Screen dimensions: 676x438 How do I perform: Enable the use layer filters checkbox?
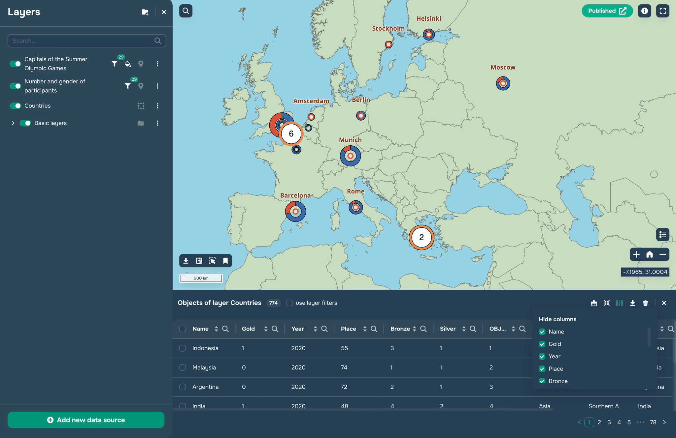[289, 303]
